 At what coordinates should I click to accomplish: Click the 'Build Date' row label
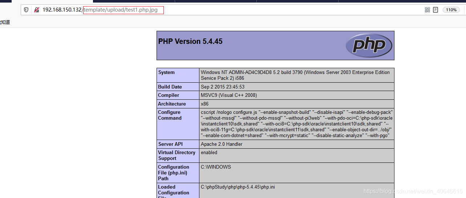click(170, 87)
